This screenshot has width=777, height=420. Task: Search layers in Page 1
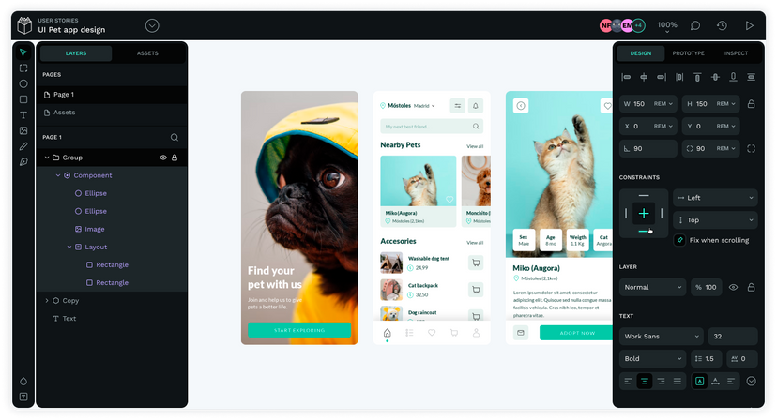(x=175, y=137)
